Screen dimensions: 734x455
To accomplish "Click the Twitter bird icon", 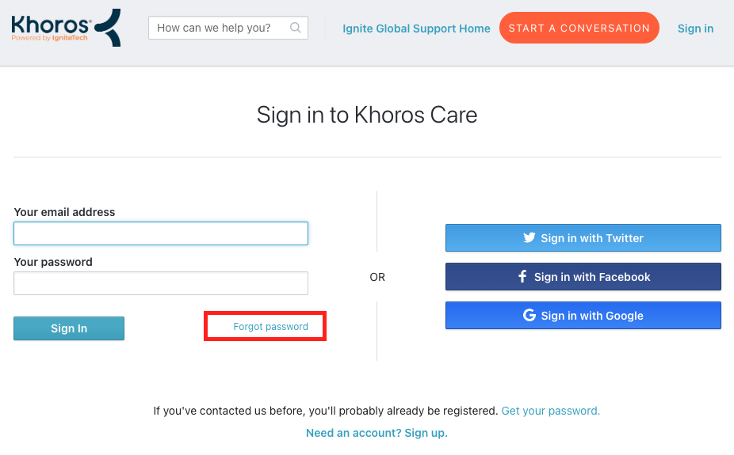I will click(x=529, y=237).
